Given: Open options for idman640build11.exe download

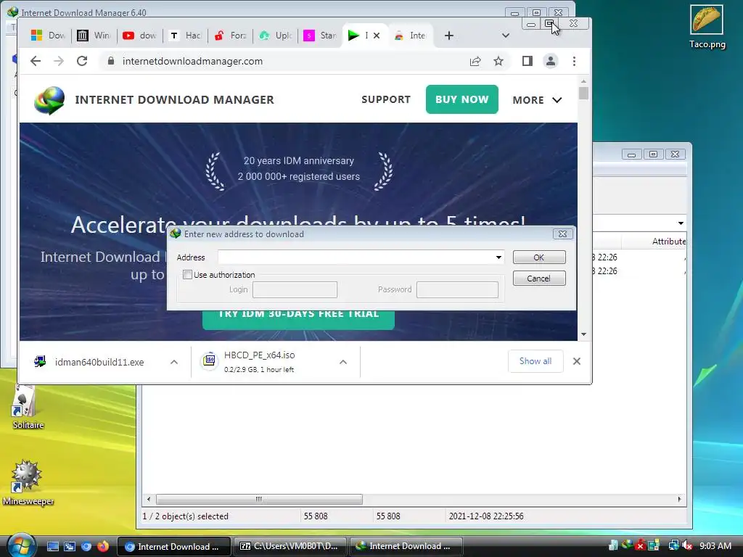Looking at the screenshot, I should pos(174,362).
